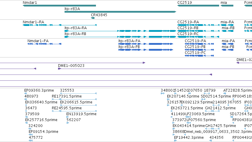Click the LP07560.5prime label
Viewport: 252px width, 142px height.
point(201,120)
